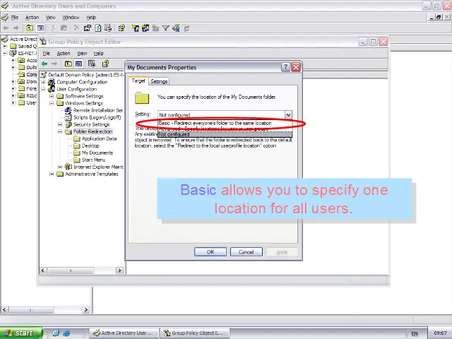Screen dimensions: 452x339
Task: Open Properties icon in Active Directory toolbar
Action: pyautogui.click(x=88, y=28)
